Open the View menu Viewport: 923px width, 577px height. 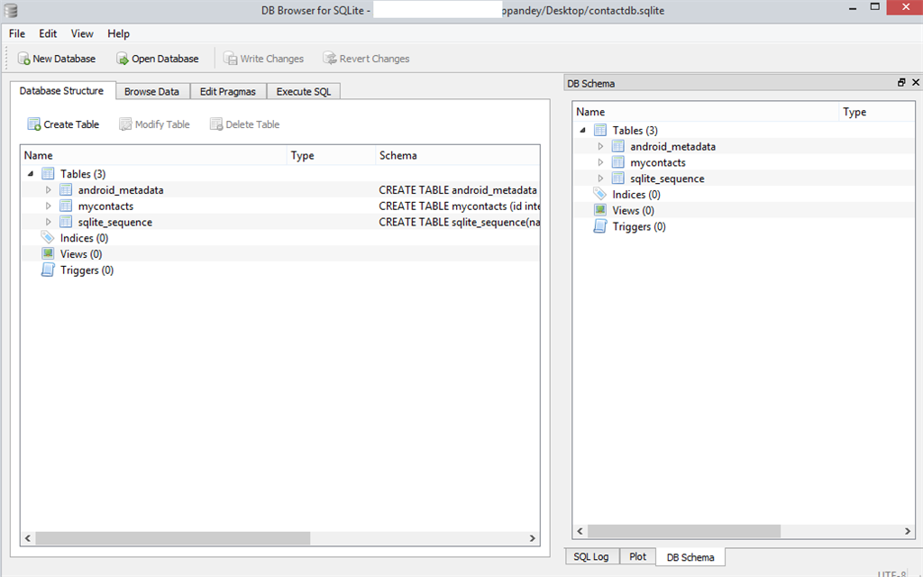tap(82, 33)
